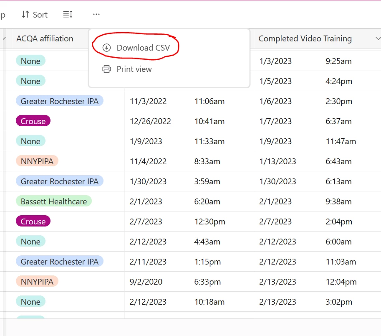Screen dimensions: 381x336
Task: Select the 1/13/2023 completed date cell
Action: (278, 161)
